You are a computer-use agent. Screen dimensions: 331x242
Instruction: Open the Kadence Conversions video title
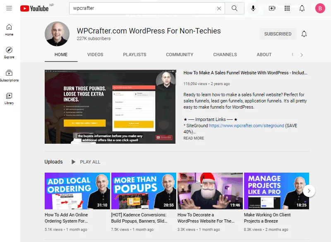tap(139, 218)
